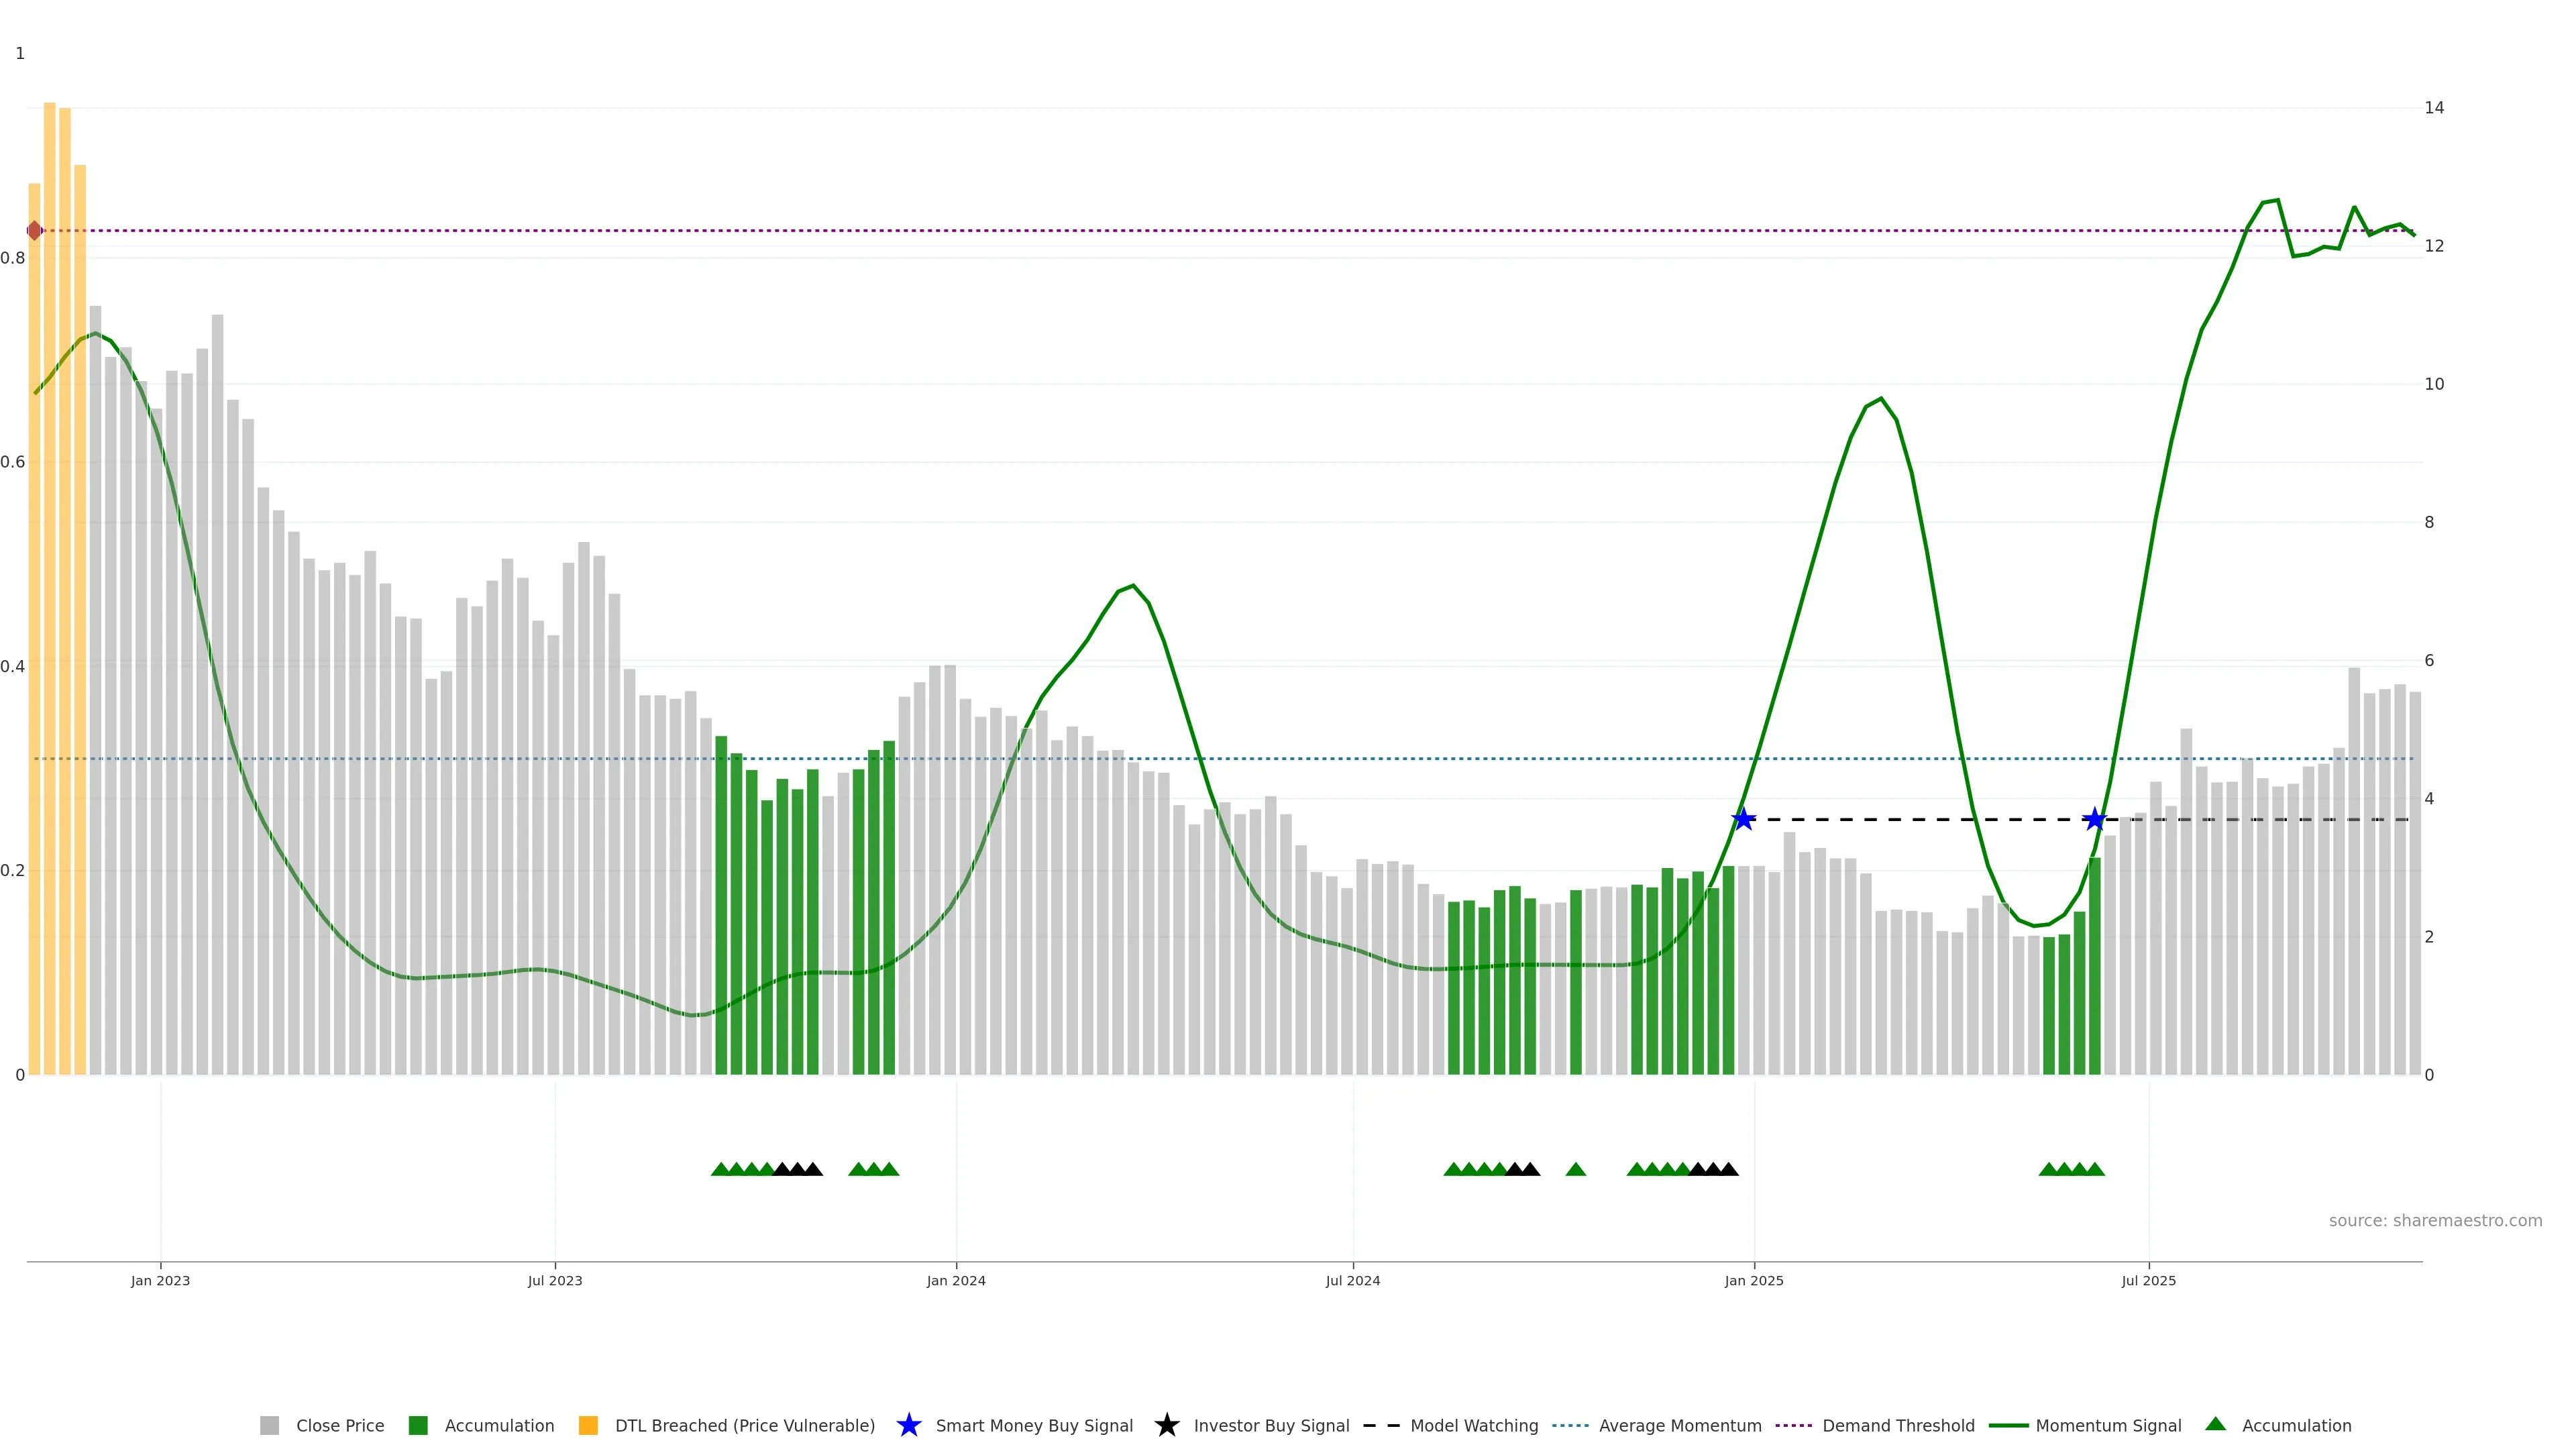Click the orange DTL Breached legend square
Screen dimensions: 2576x1449
(588, 1426)
